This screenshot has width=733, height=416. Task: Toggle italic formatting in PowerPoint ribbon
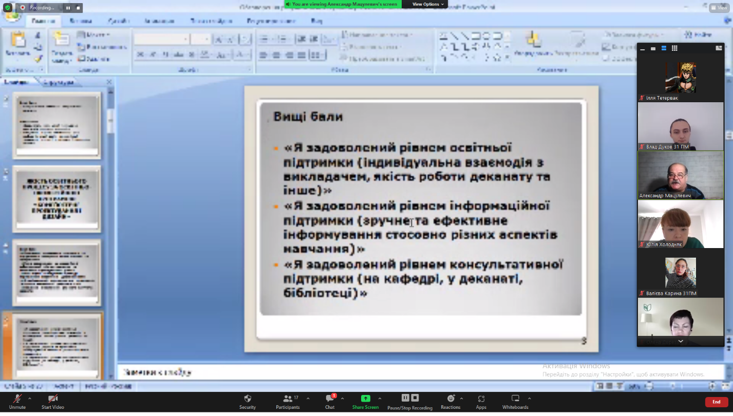pos(153,55)
